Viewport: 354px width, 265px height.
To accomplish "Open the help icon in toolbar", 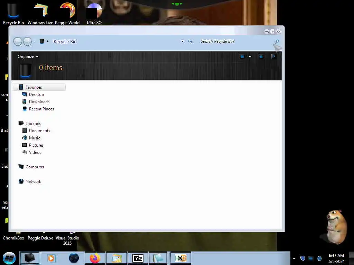I will [273, 56].
